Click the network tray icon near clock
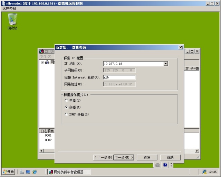The image size is (221, 177). [204, 172]
